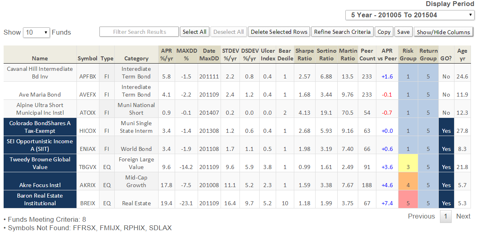
Task: Sort by the Sharpe Ratio column header
Action: (304, 55)
